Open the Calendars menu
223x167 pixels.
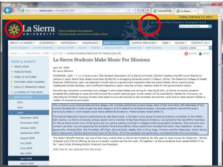[x=91, y=43]
